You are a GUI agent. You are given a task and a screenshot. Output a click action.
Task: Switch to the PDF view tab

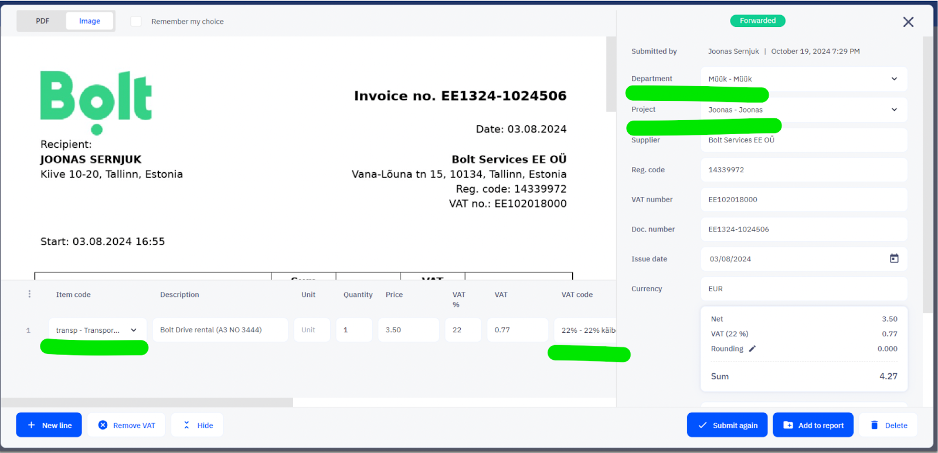click(x=42, y=21)
